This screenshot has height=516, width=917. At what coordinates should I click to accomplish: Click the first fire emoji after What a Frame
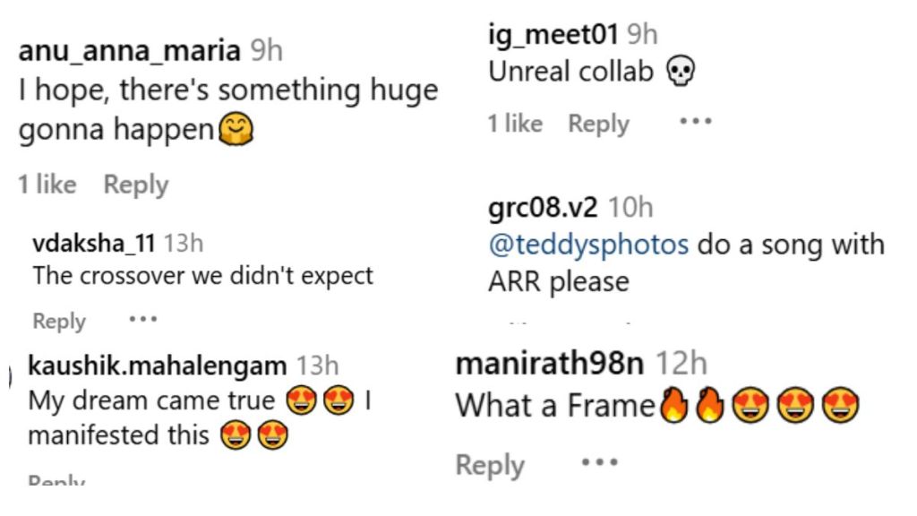point(673,406)
